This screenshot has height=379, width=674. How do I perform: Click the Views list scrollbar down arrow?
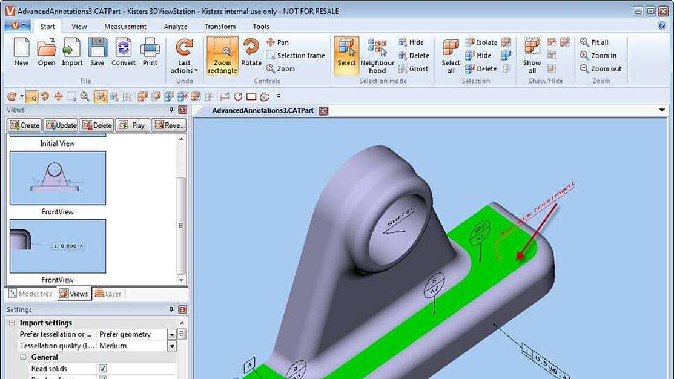coord(182,280)
